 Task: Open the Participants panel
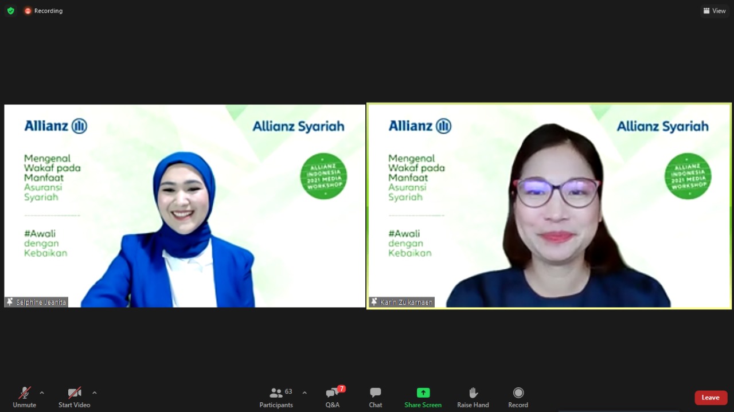tap(276, 397)
